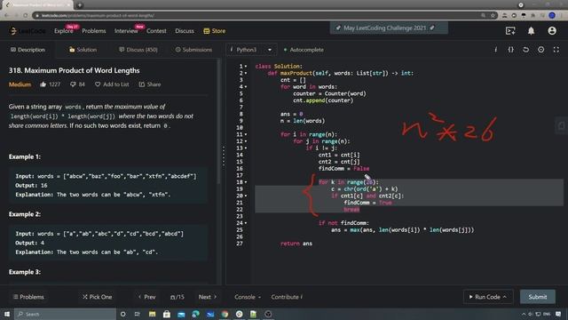Open Chrome from the Windows taskbar
Image resolution: width=568 pixels, height=320 pixels.
[x=225, y=314]
